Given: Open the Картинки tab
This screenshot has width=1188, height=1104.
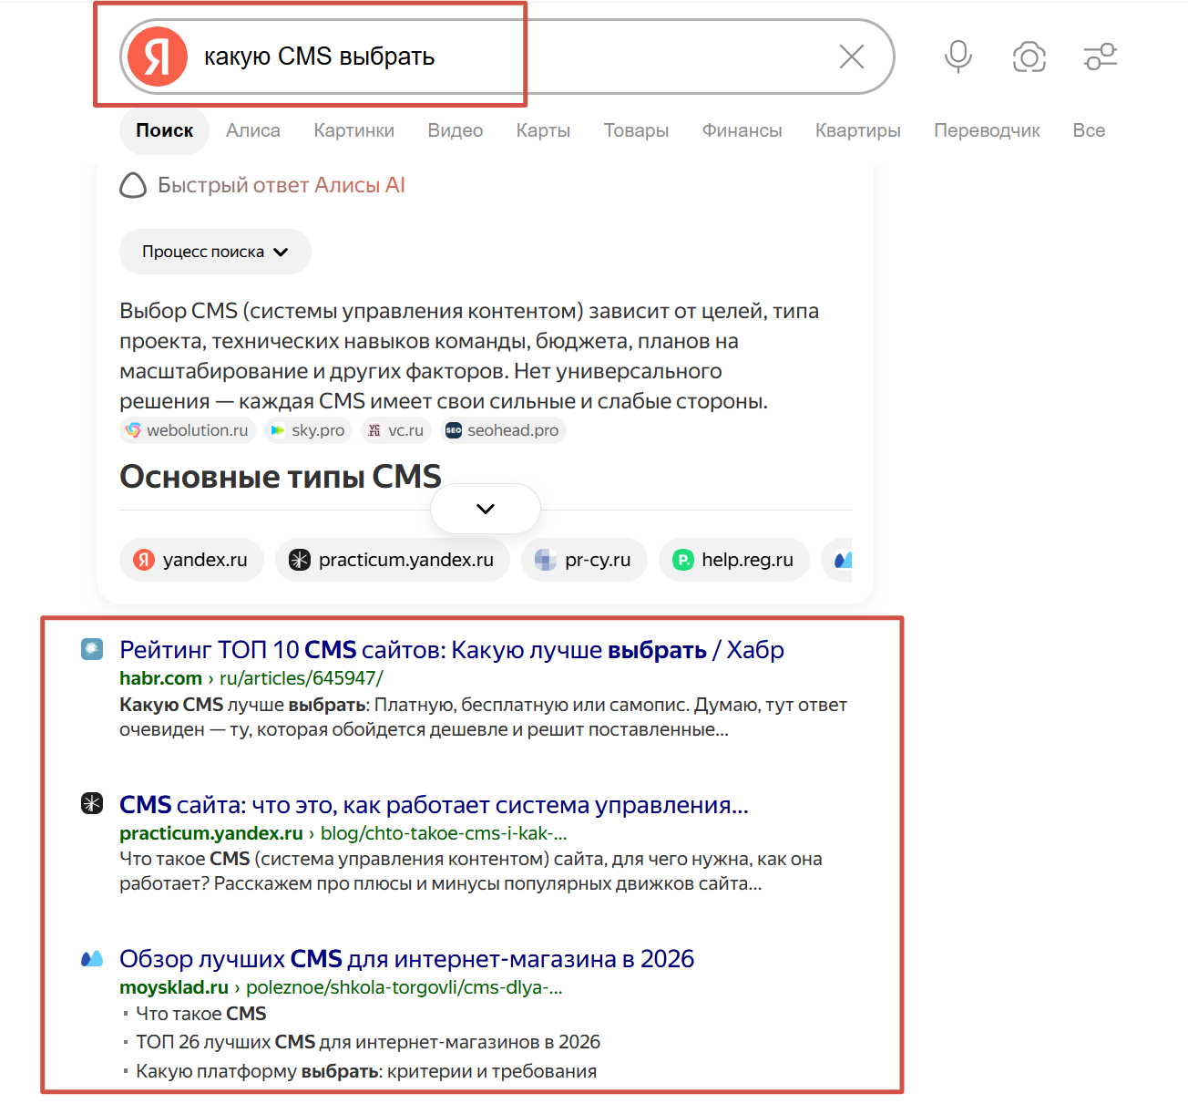Looking at the screenshot, I should 354,130.
